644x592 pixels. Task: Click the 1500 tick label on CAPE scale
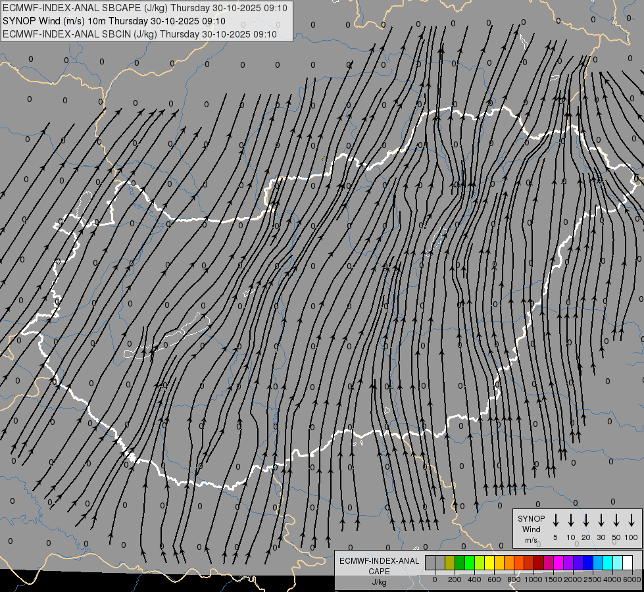553,580
